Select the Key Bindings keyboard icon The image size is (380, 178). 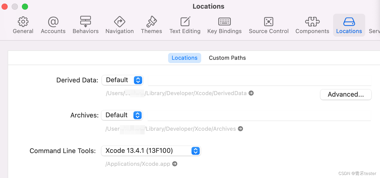pos(224,22)
